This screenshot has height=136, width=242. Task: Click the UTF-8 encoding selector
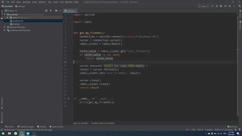[x=200, y=130]
